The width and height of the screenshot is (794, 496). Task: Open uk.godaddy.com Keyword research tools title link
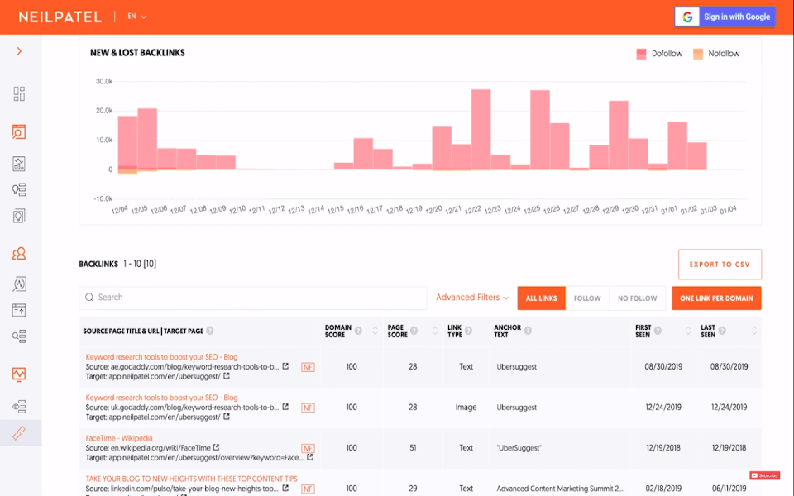coord(161,398)
